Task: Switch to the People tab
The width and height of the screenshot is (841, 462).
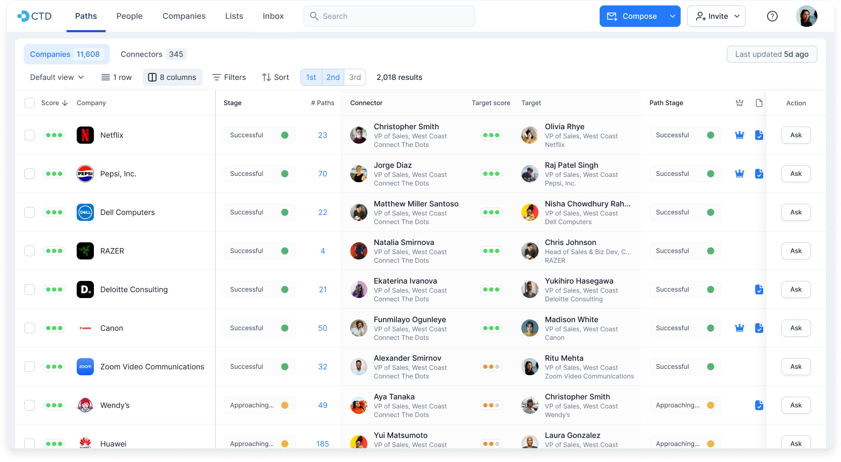Action: coord(129,16)
